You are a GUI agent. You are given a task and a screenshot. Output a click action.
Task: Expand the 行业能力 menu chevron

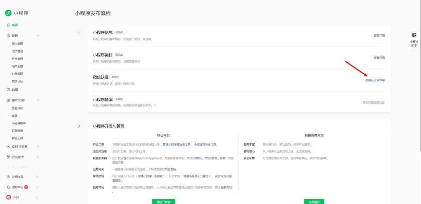point(38,157)
